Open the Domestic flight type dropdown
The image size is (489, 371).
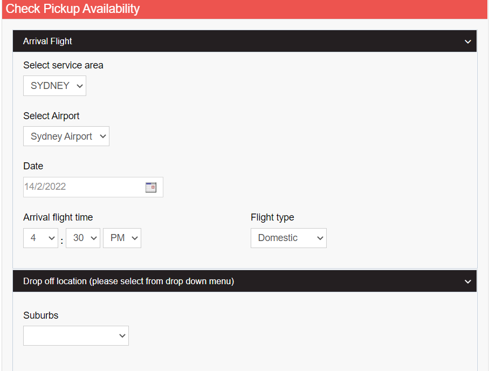288,238
